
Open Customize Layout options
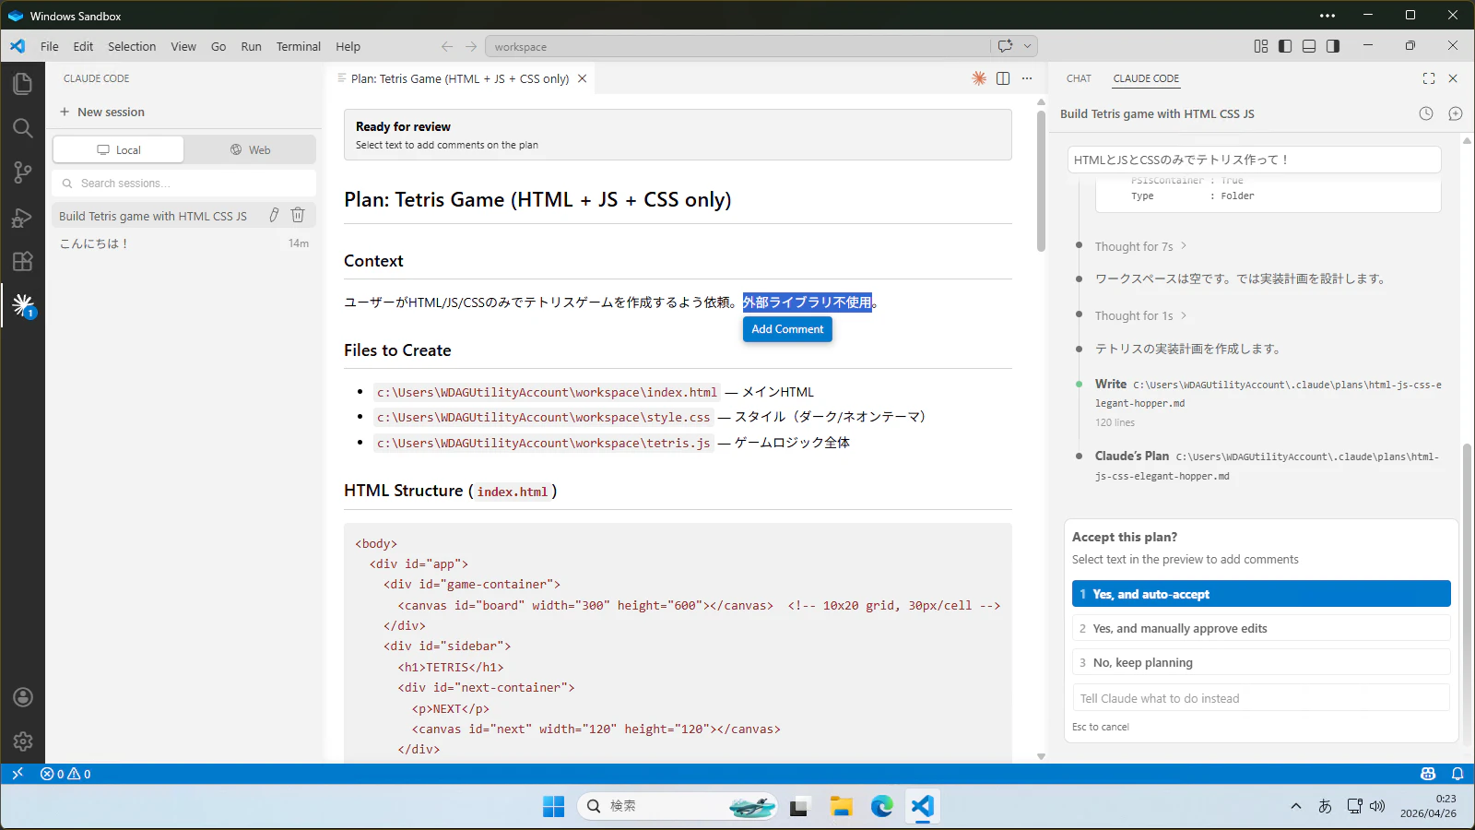[1261, 46]
